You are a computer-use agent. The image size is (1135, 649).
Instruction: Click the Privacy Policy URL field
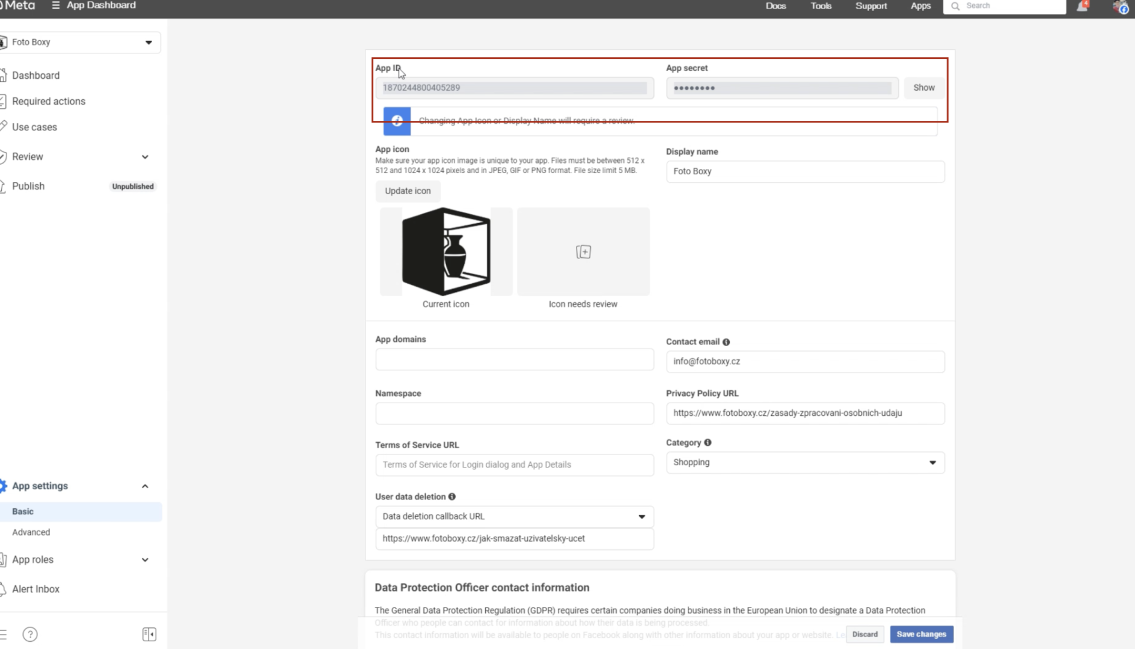[805, 413]
